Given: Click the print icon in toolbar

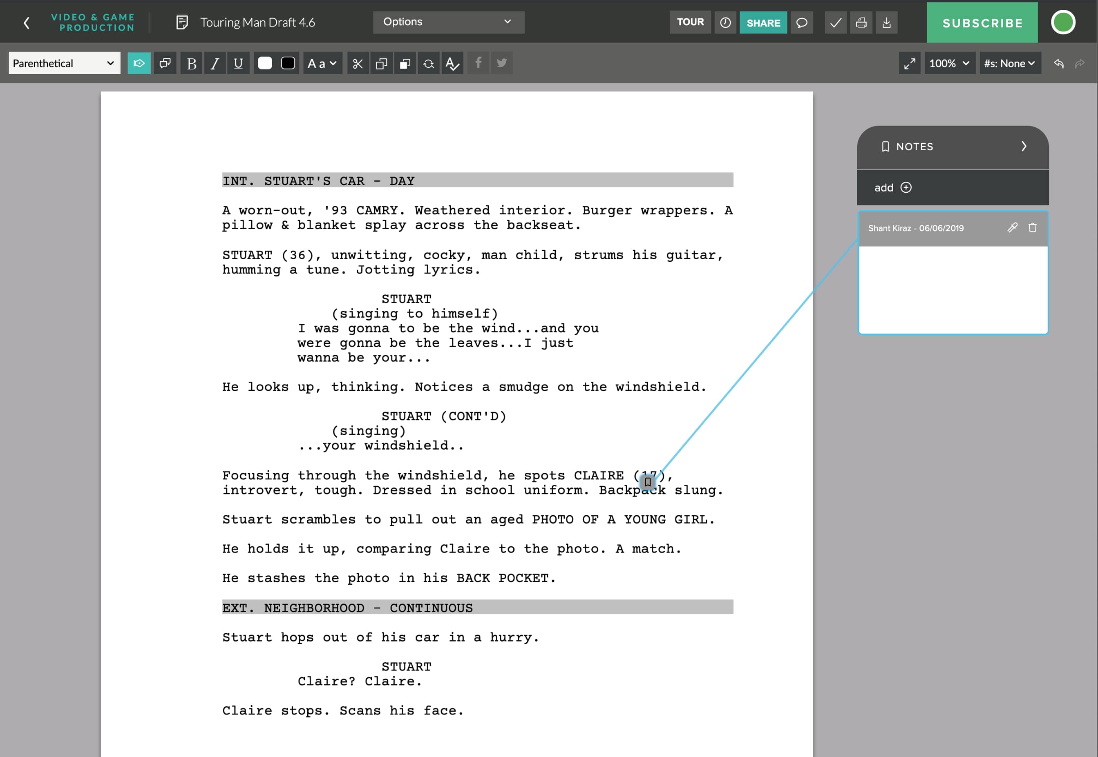Looking at the screenshot, I should point(861,22).
